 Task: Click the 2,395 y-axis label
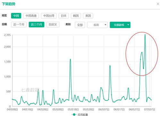[7, 35]
